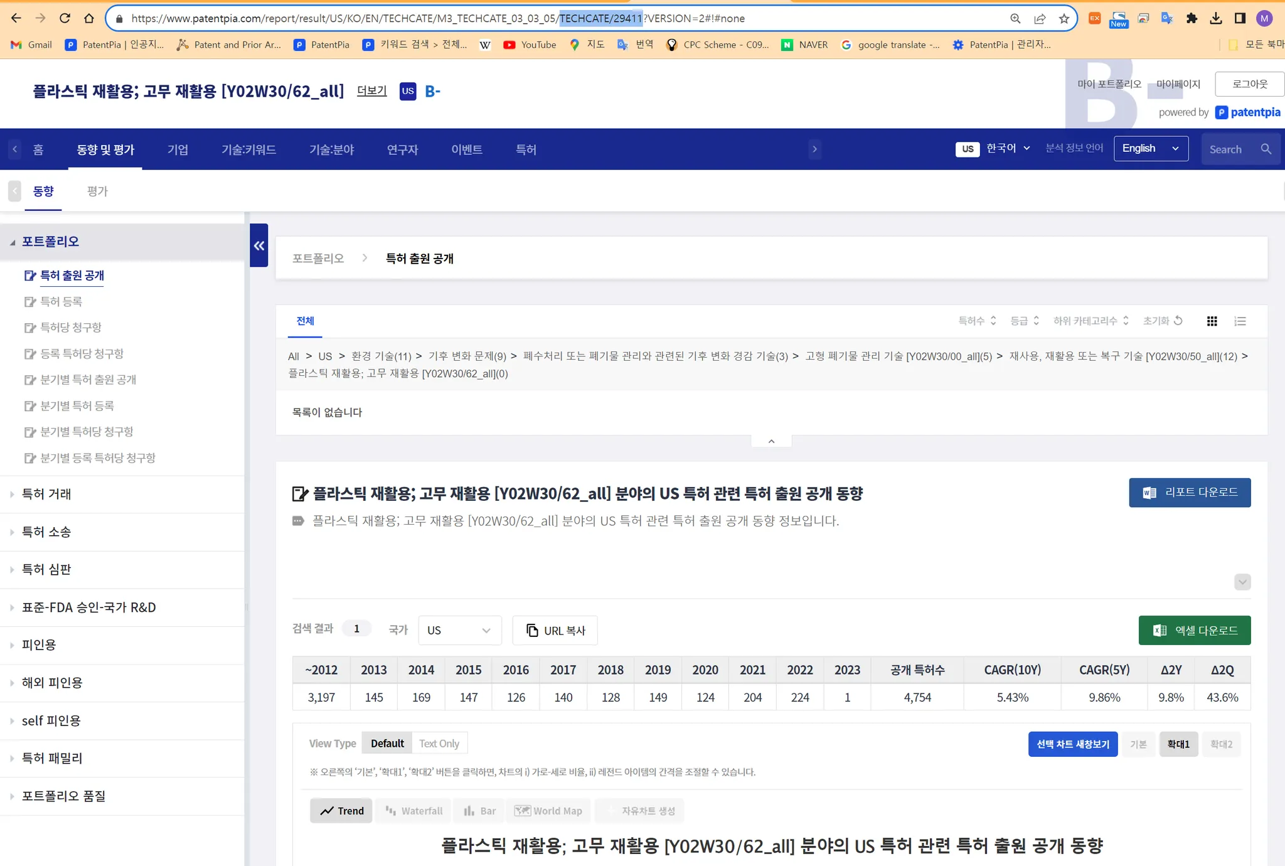Switch to 평가 sub-tab

coord(97,191)
